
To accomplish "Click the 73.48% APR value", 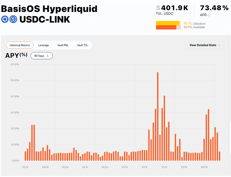I will 214,8.
